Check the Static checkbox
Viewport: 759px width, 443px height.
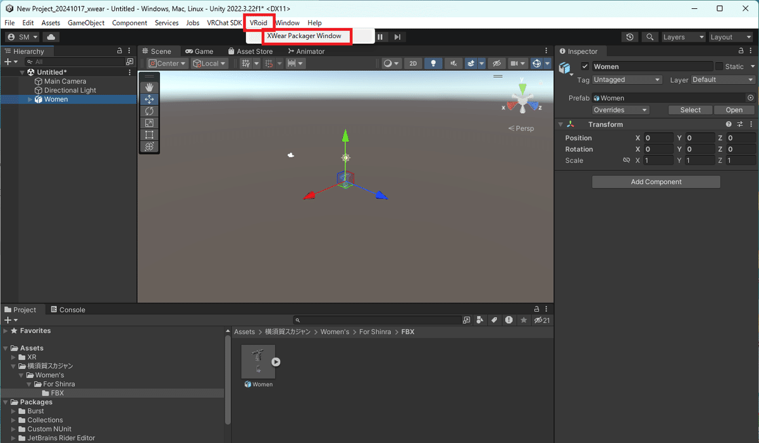pos(719,66)
